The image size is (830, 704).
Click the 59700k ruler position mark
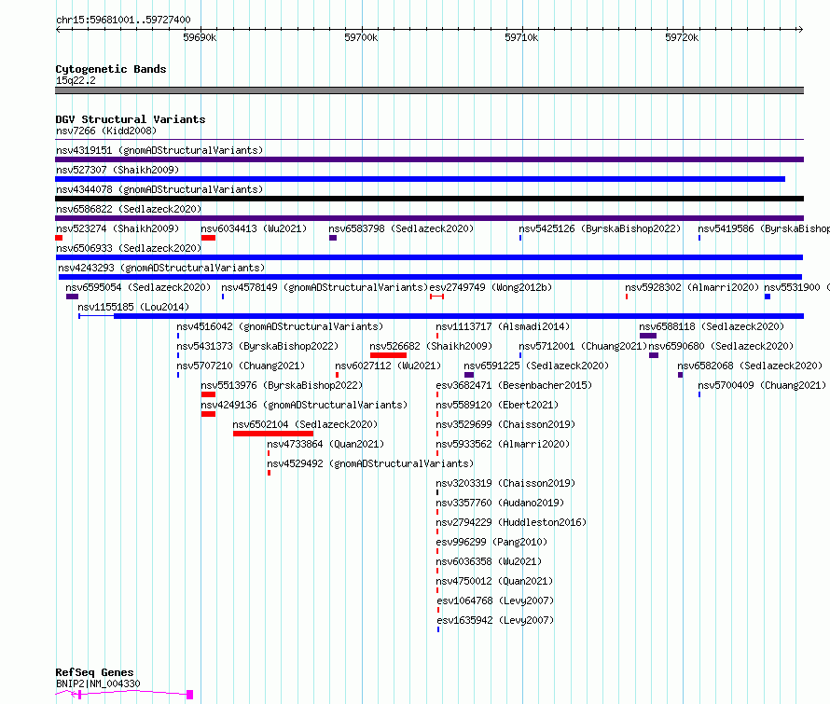pyautogui.click(x=361, y=37)
